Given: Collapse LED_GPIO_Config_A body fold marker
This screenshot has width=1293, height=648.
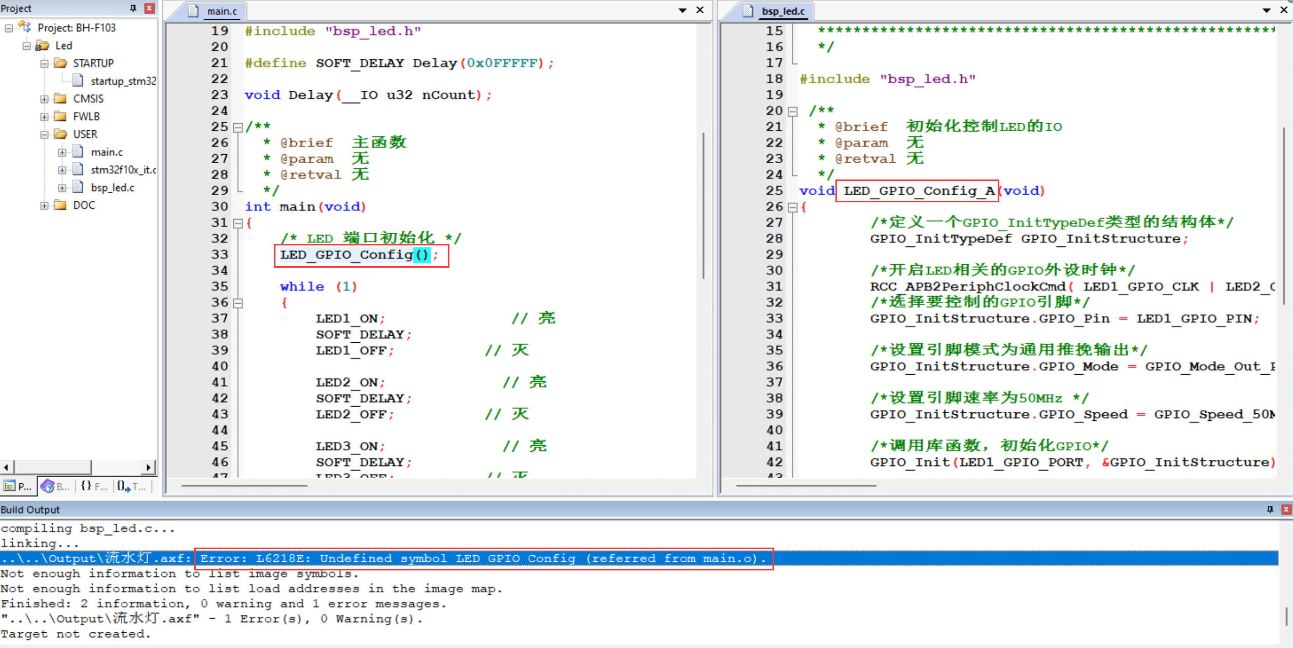Looking at the screenshot, I should click(x=793, y=207).
